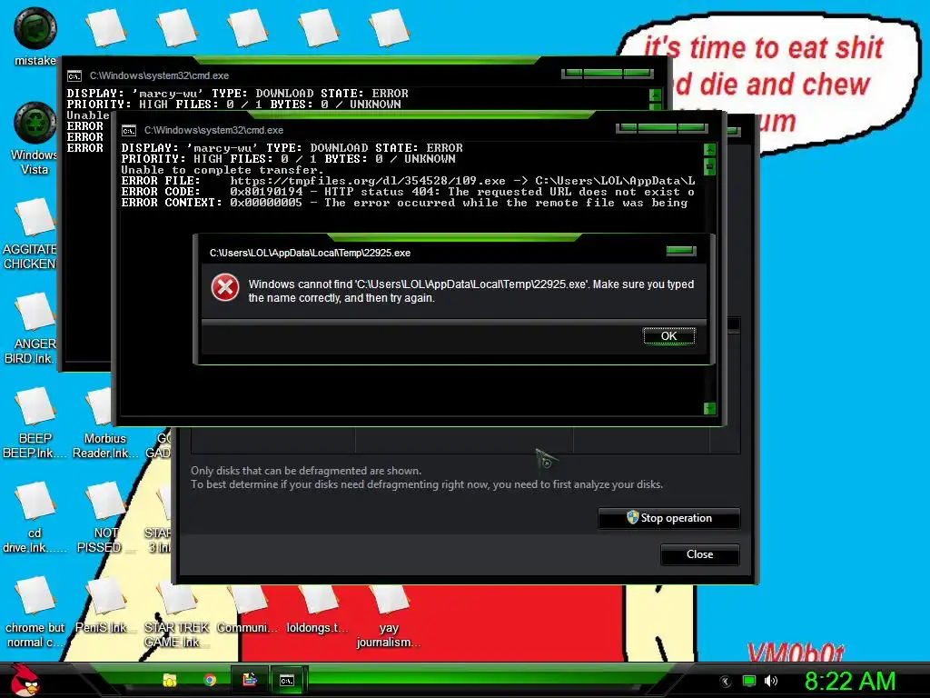Click the red error icon in the dialog
The width and height of the screenshot is (930, 698).
tap(225, 288)
